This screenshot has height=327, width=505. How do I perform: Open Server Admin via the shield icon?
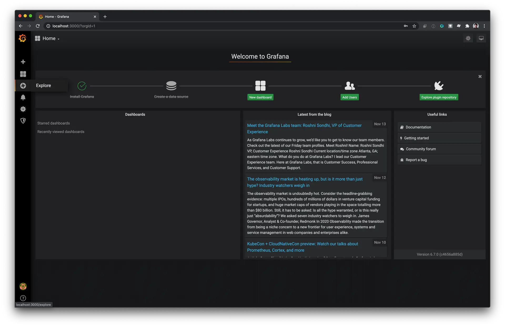click(23, 121)
